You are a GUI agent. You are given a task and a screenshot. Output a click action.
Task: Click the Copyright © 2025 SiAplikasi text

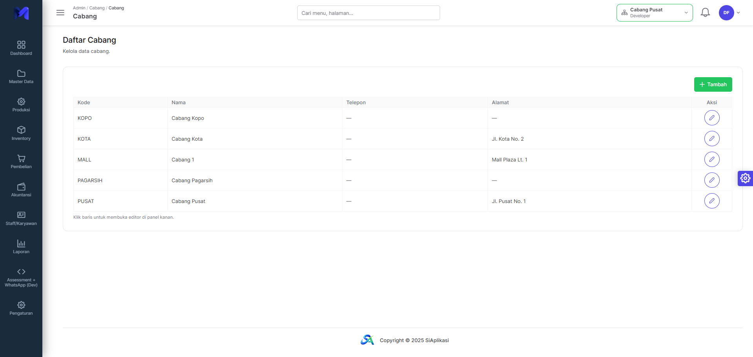coord(414,340)
